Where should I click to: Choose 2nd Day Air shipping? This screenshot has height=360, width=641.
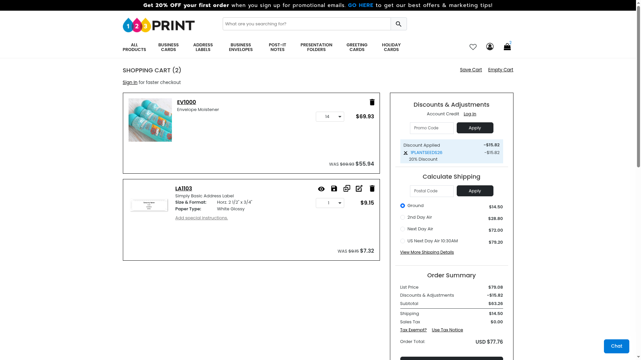click(x=402, y=217)
